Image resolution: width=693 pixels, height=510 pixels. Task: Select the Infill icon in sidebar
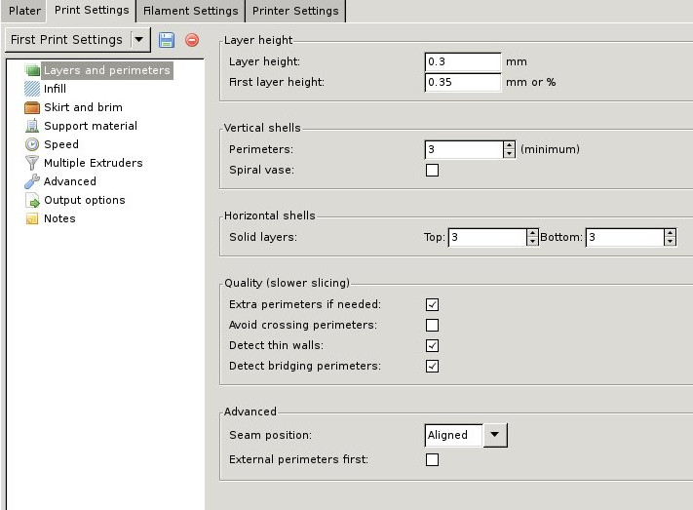pyautogui.click(x=32, y=89)
